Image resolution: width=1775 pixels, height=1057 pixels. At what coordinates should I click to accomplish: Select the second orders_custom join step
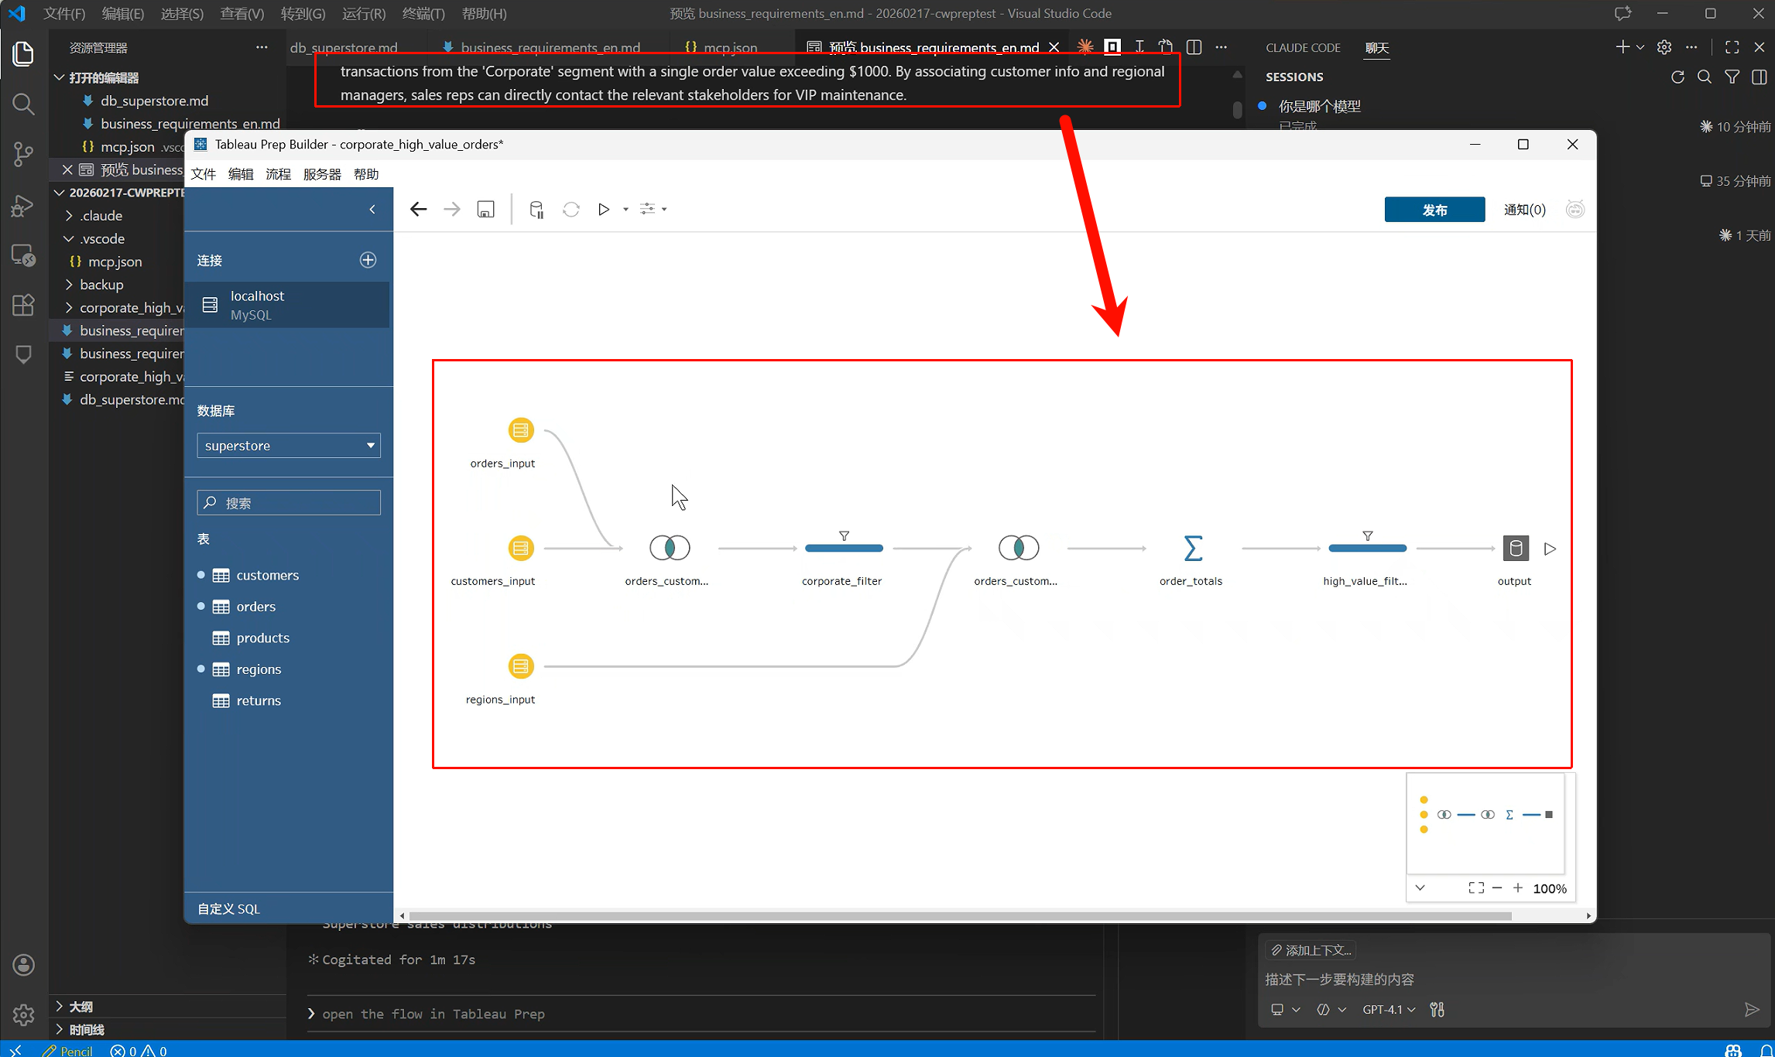click(1019, 548)
